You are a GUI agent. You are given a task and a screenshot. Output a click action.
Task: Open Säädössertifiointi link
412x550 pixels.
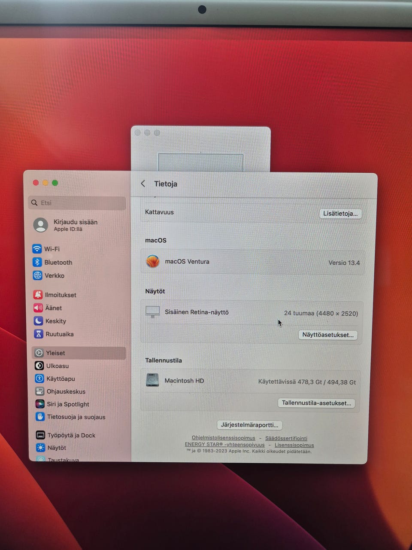(x=286, y=438)
